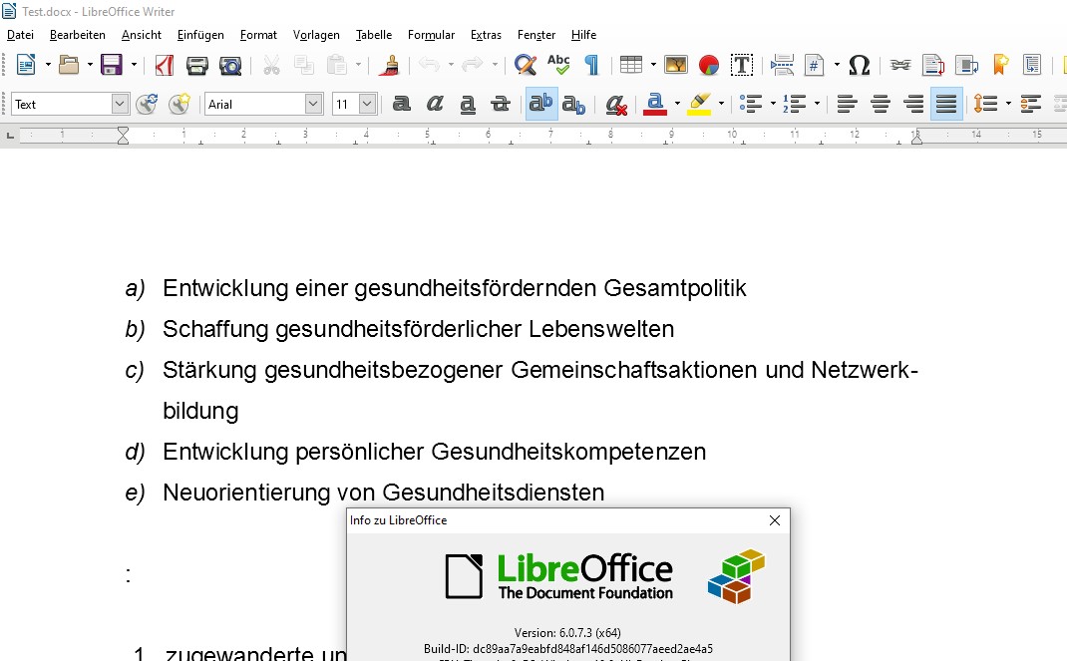Click the text 'Schaffung gesundheitsförderlicher Lebenswelten'

point(419,329)
